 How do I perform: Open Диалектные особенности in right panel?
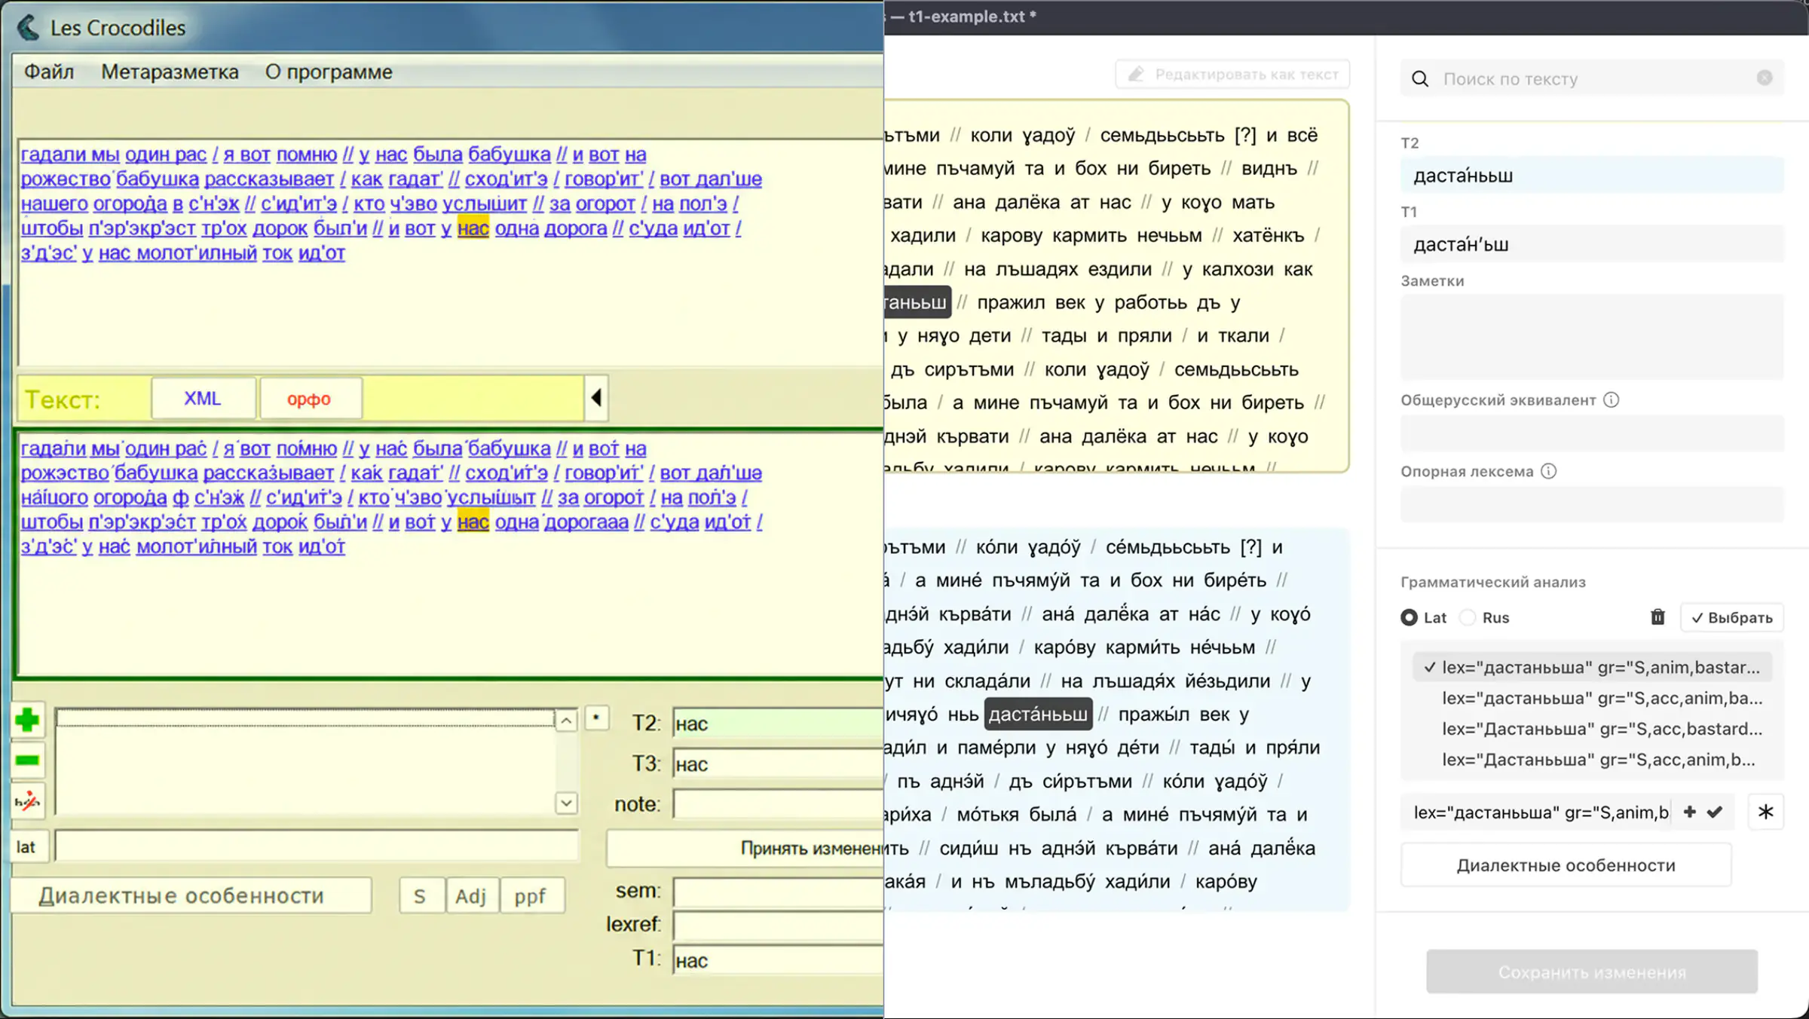click(1566, 865)
